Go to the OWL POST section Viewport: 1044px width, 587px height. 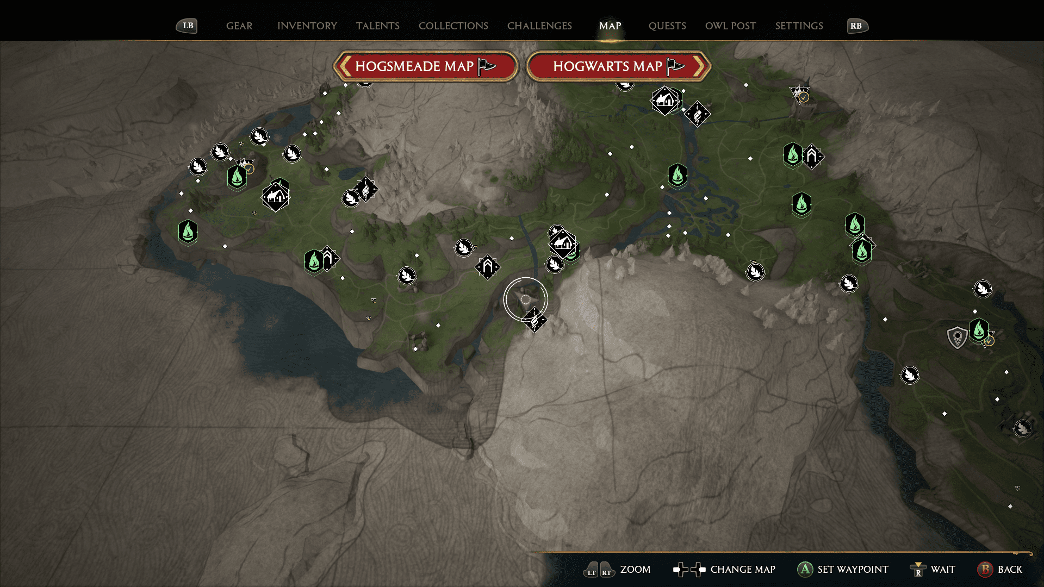coord(730,26)
